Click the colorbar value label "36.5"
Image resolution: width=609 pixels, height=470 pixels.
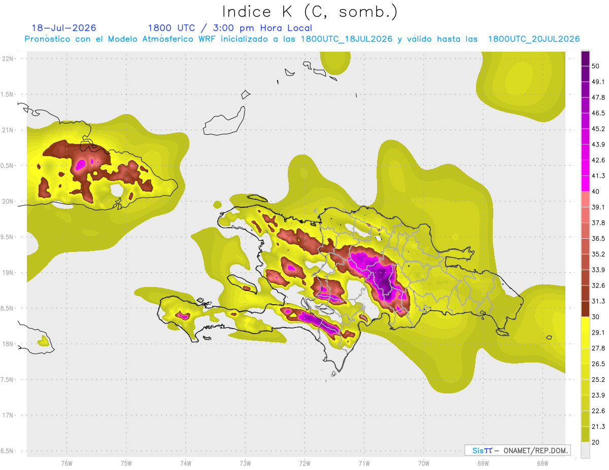(x=598, y=238)
